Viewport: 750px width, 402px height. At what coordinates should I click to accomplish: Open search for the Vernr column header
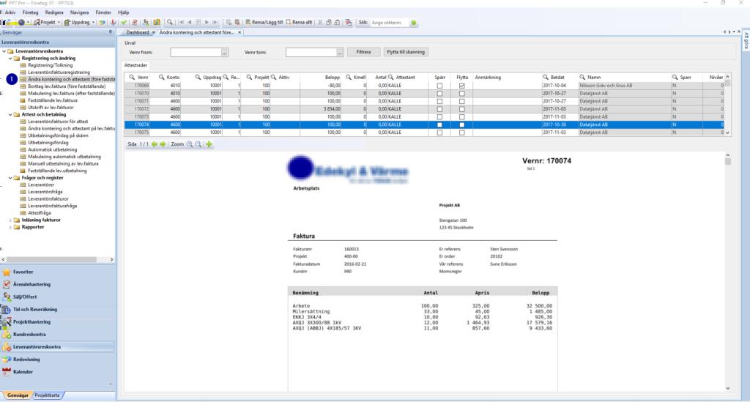coord(132,77)
